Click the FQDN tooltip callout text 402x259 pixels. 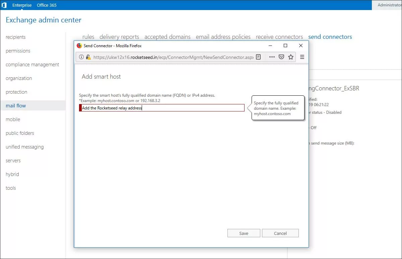pyautogui.click(x=276, y=108)
